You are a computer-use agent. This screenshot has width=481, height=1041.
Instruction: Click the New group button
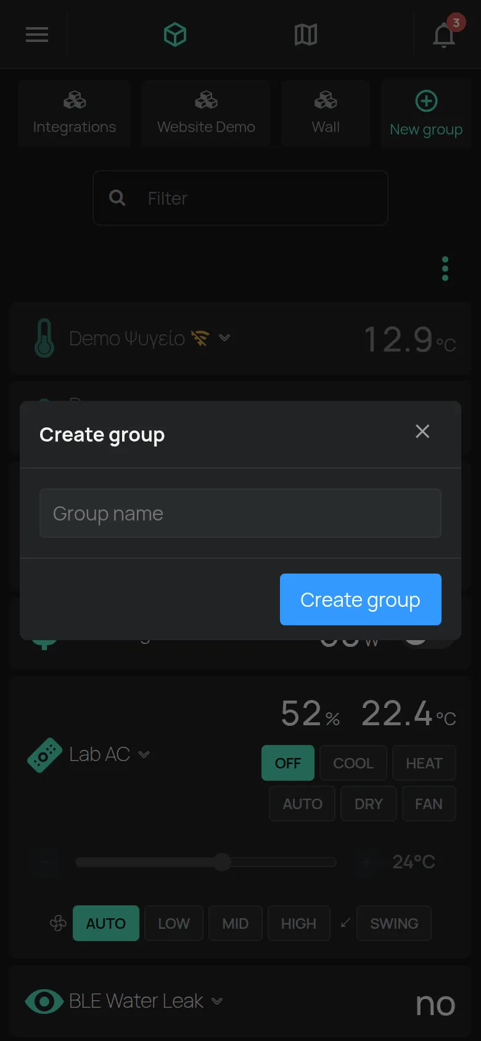[x=426, y=113]
